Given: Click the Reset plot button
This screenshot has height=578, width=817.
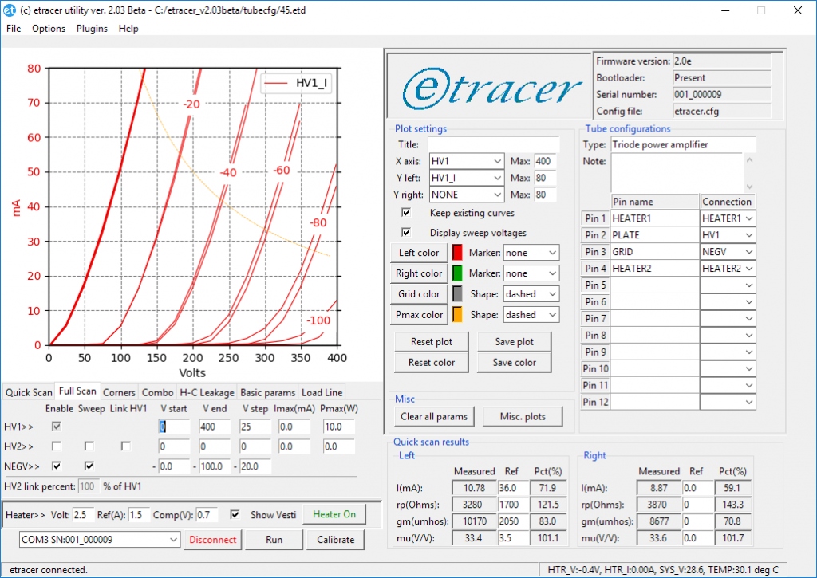Looking at the screenshot, I should 432,341.
